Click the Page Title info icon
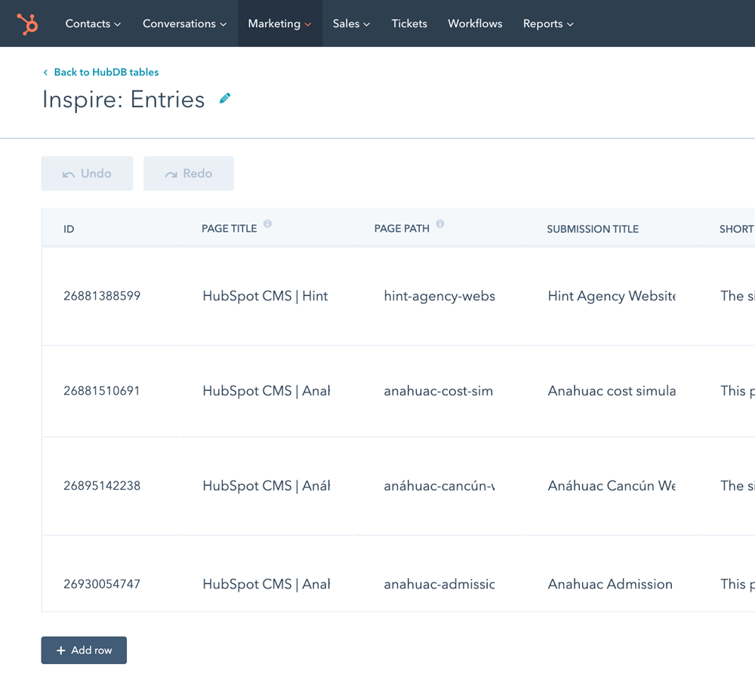 [x=268, y=224]
